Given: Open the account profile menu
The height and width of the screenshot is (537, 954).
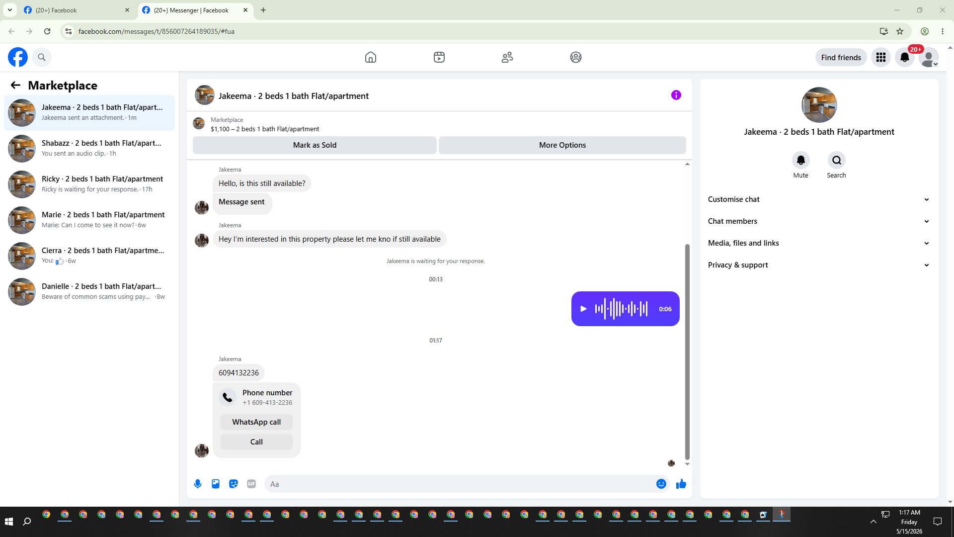Looking at the screenshot, I should click(929, 57).
